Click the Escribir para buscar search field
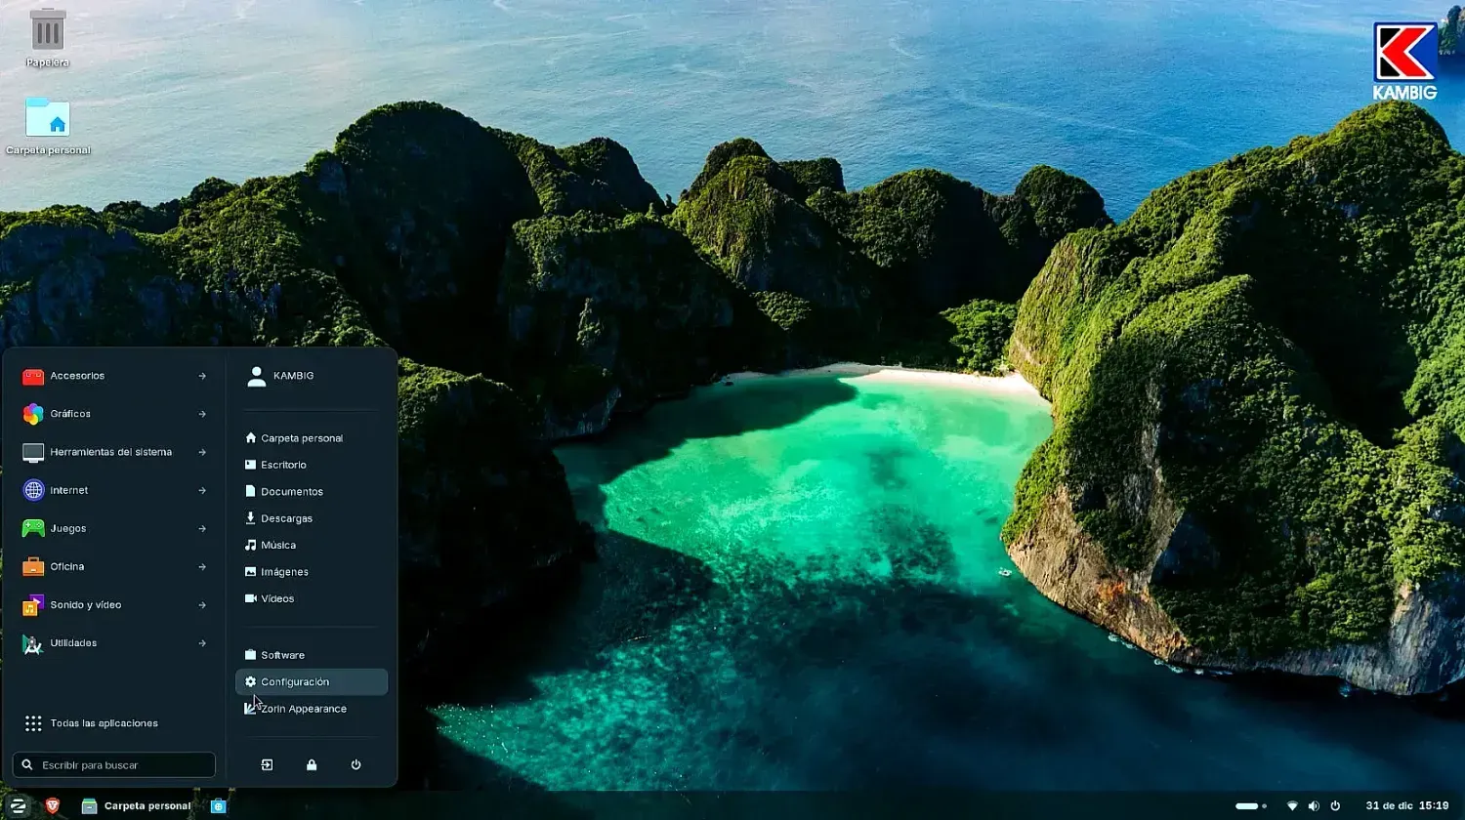 click(x=113, y=764)
